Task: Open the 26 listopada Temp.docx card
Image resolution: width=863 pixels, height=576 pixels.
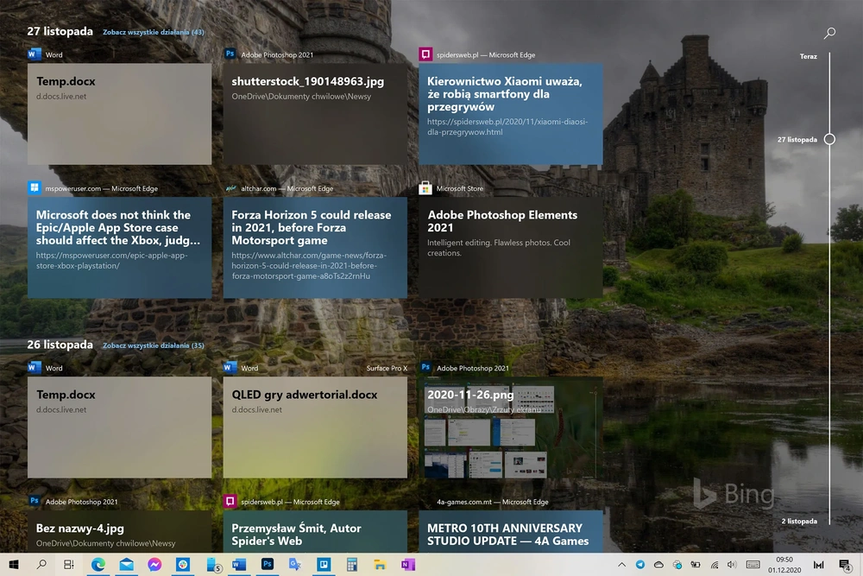Action: [x=119, y=427]
